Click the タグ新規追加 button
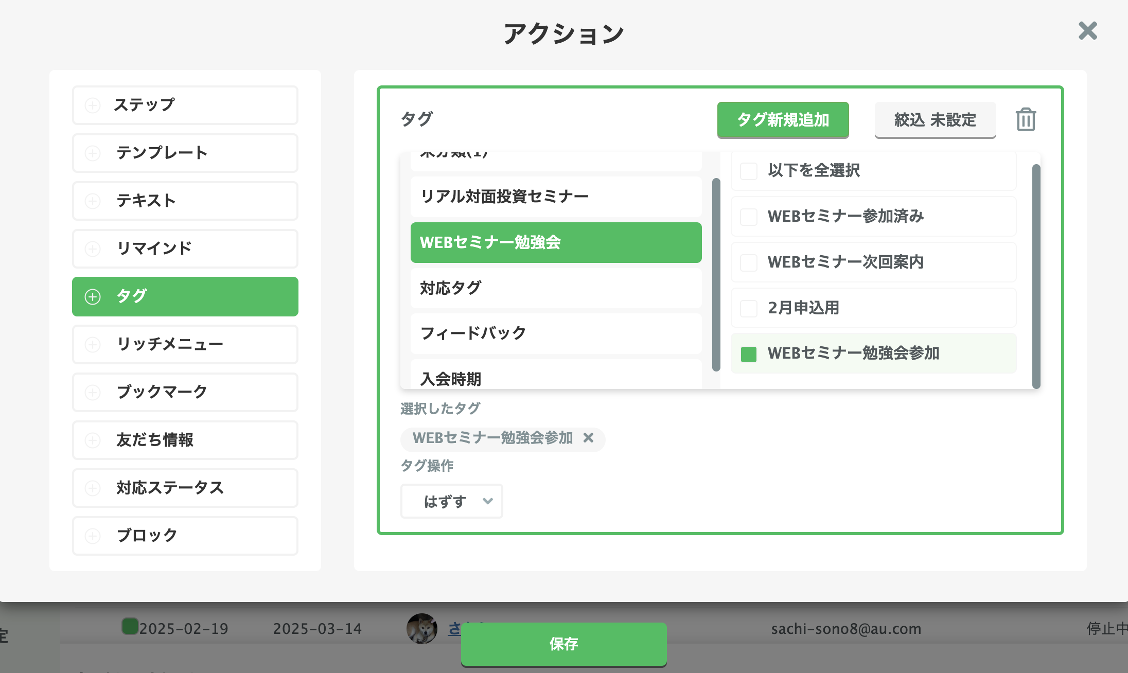 click(x=783, y=120)
